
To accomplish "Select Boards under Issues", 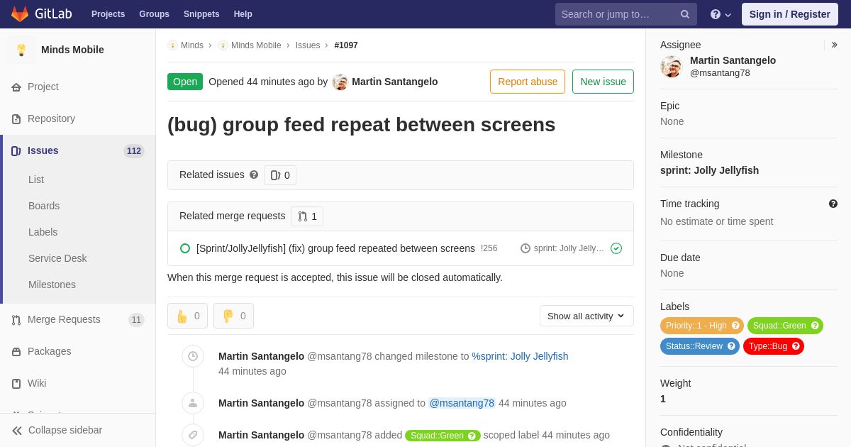I will [44, 206].
